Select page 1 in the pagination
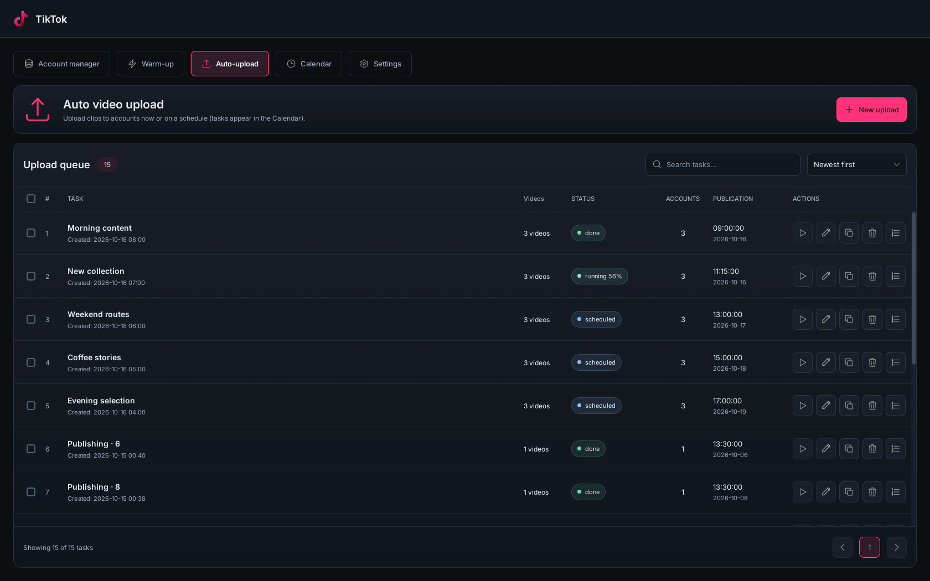Viewport: 930px width, 581px height. (870, 547)
